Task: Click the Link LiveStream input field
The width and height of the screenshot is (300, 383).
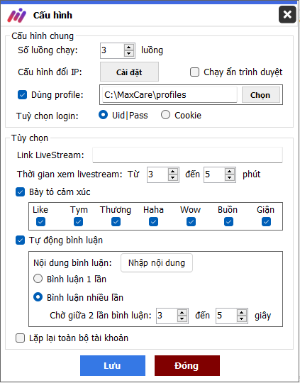Action: [x=187, y=155]
